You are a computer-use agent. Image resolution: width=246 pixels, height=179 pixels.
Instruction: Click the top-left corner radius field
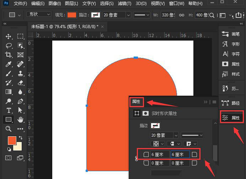tap(159, 154)
